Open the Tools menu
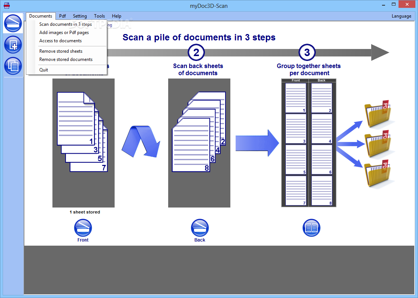The width and height of the screenshot is (418, 298). (99, 16)
